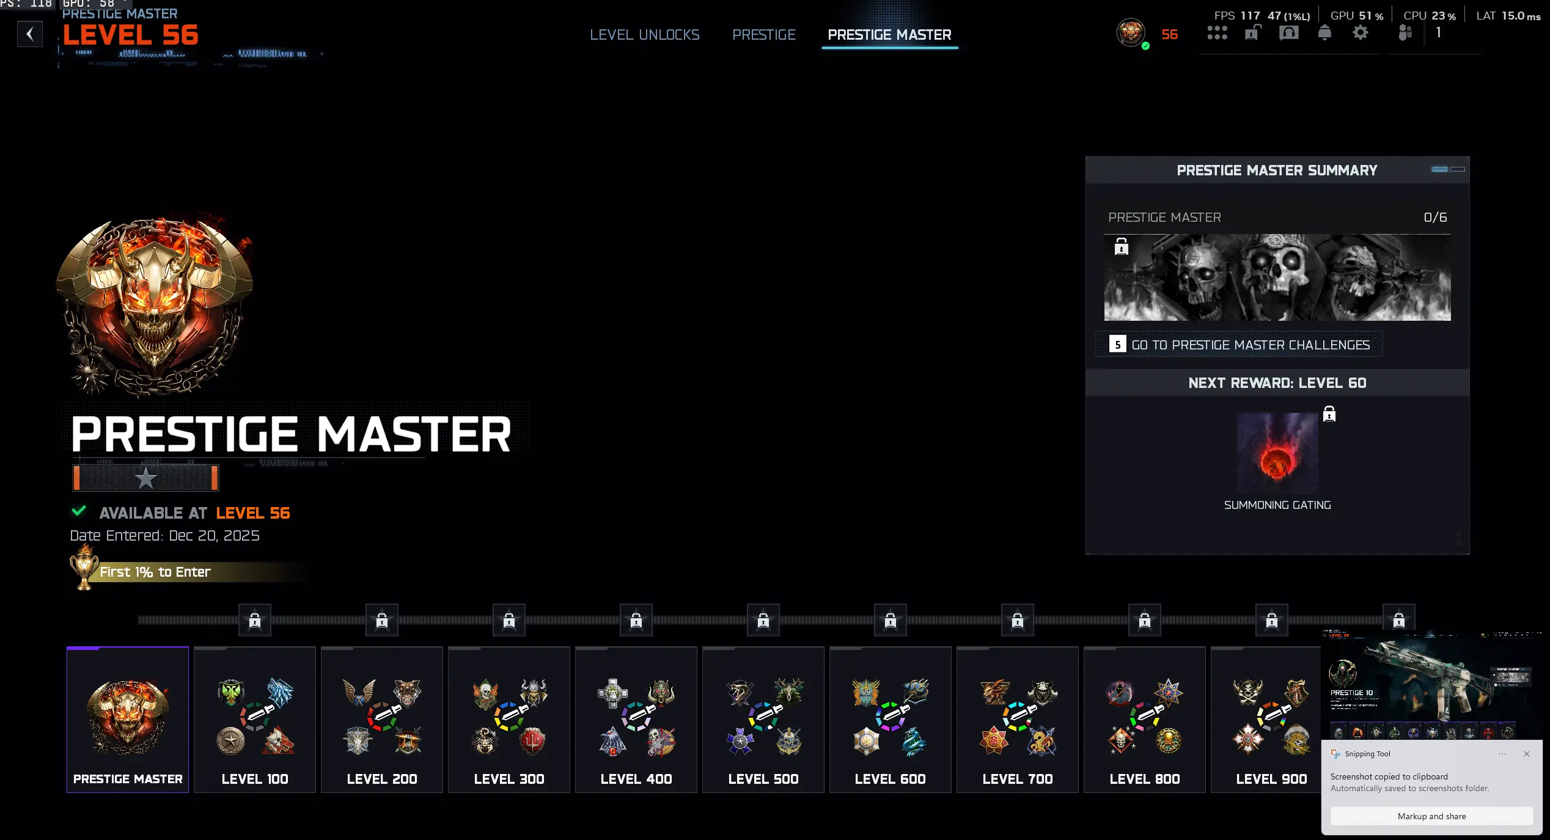Image resolution: width=1550 pixels, height=840 pixels.
Task: Go back using the left chevron arrow
Action: coord(30,34)
